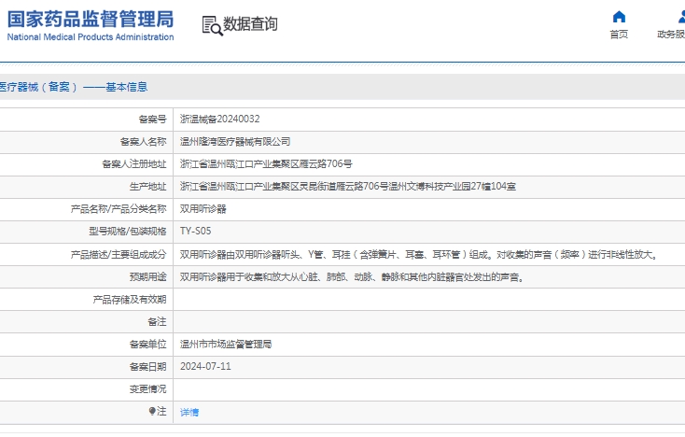Click the 型号规格/包装规格 label

pos(128,232)
